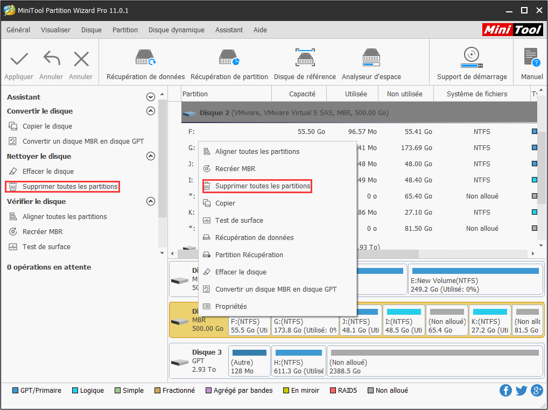Choose Aligner toutes les partitions in context menu
Image resolution: width=548 pixels, height=410 pixels.
click(x=277, y=152)
